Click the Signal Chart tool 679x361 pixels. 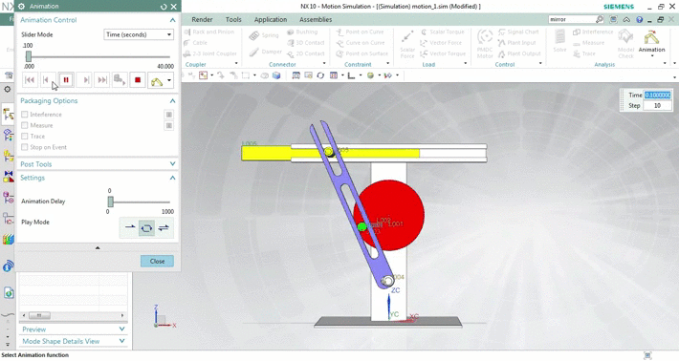(518, 32)
